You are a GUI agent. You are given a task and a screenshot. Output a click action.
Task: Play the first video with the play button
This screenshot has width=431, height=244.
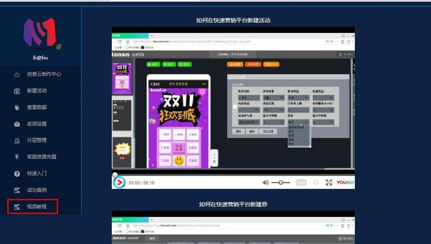point(119,183)
